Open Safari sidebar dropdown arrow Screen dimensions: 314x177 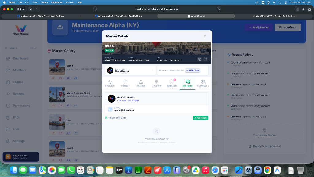[24, 9]
